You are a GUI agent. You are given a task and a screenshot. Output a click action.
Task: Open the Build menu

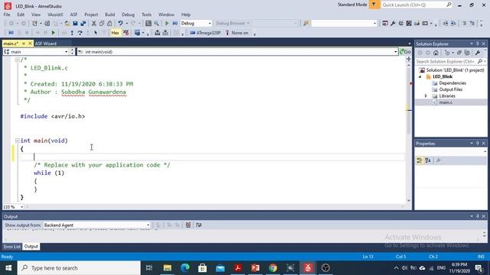tap(109, 15)
